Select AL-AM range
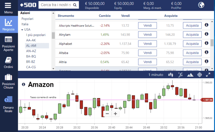 point(37,45)
